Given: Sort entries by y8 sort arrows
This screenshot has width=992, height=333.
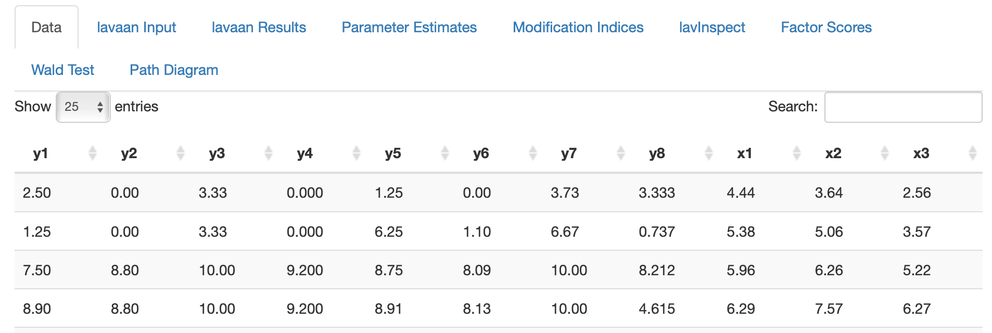Looking at the screenshot, I should point(709,153).
